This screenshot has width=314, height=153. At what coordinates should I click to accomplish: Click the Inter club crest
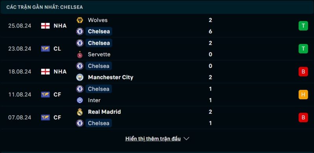click(80, 100)
